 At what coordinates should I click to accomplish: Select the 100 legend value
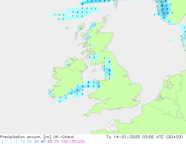pos(65,142)
